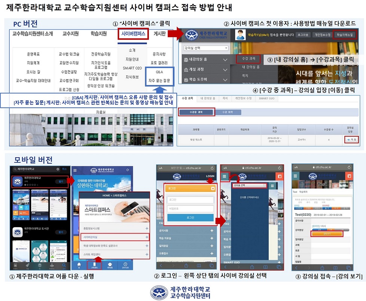Click the Q&A board link
This screenshot has width=366, height=301.
[x=159, y=72]
